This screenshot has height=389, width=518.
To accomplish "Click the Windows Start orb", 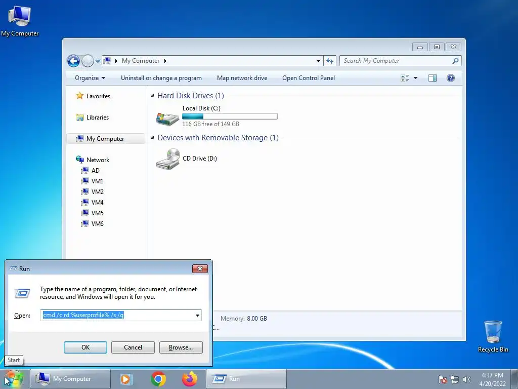I will point(14,379).
